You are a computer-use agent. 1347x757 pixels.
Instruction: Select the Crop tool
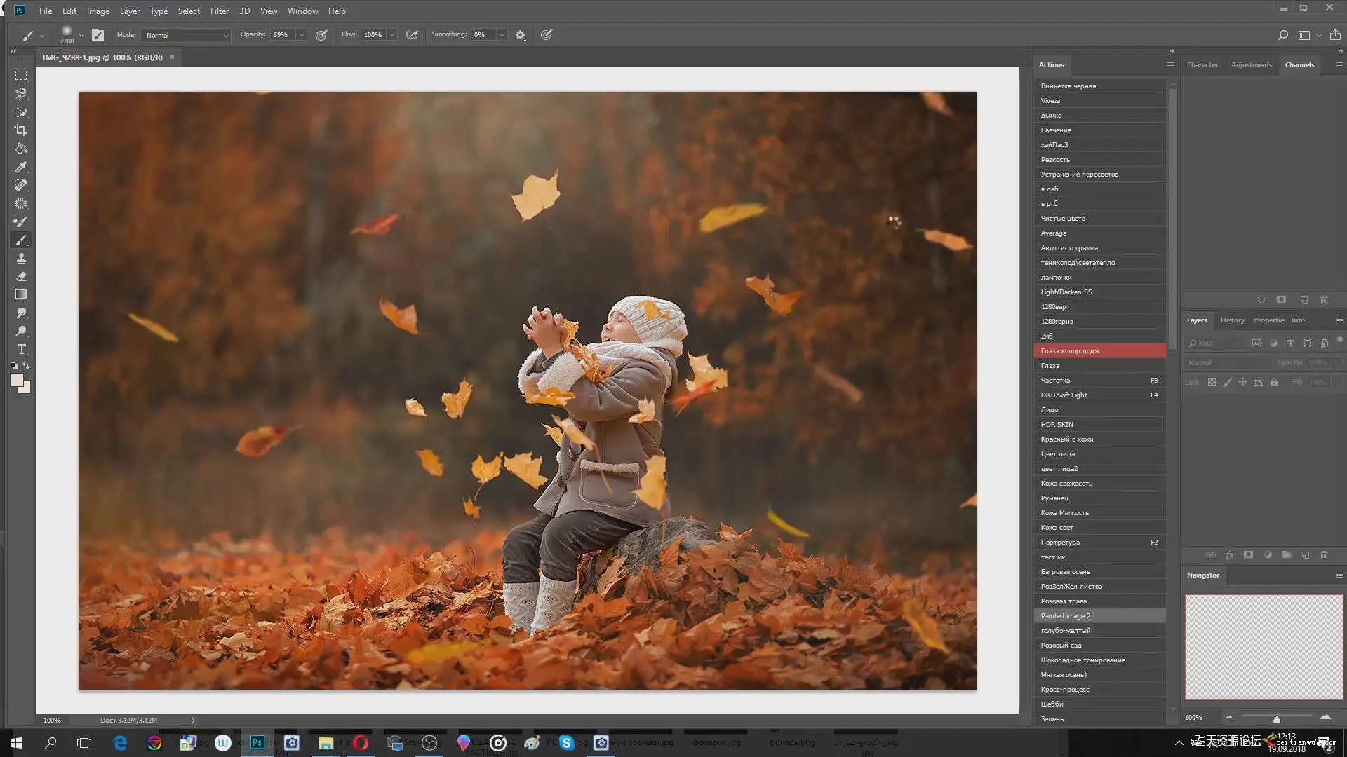pos(21,130)
